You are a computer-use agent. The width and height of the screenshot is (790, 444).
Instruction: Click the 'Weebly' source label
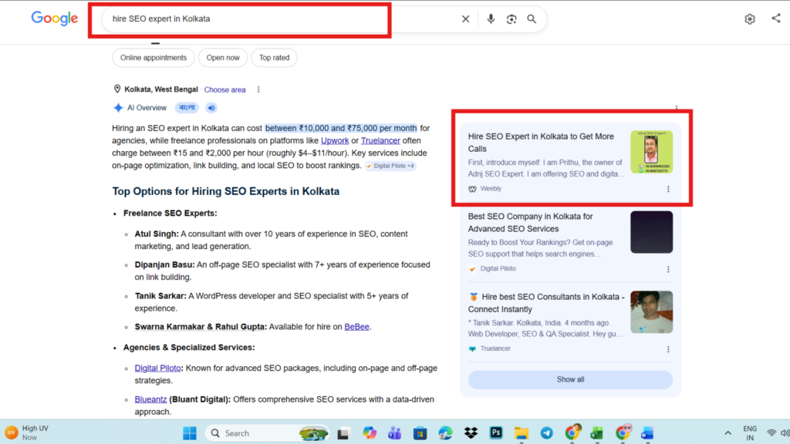[x=491, y=189]
